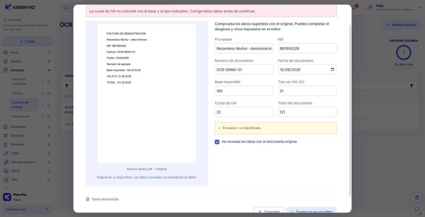Click the Base imponible field

(244, 91)
